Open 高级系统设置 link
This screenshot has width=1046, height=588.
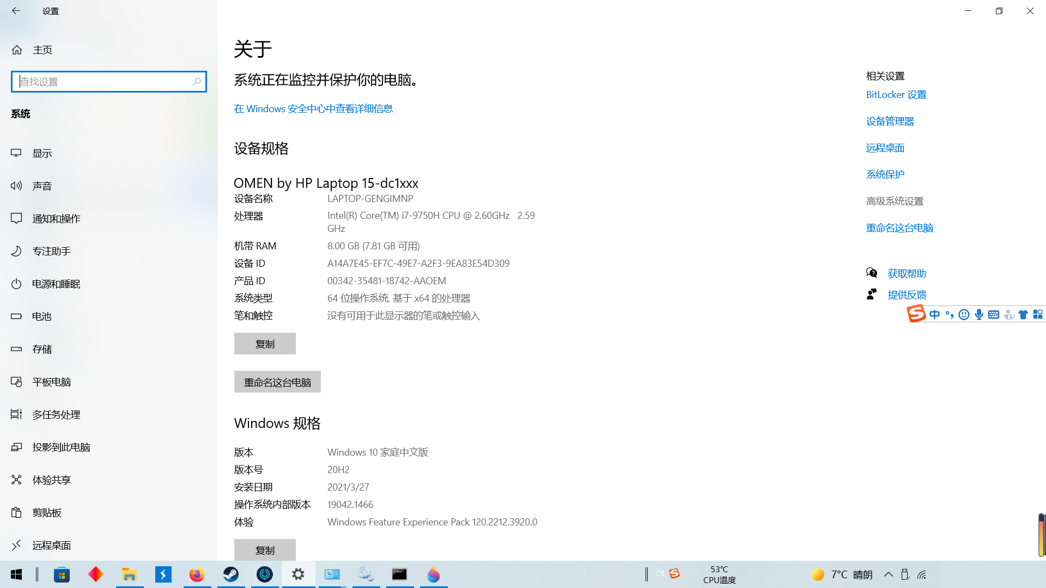tap(895, 201)
